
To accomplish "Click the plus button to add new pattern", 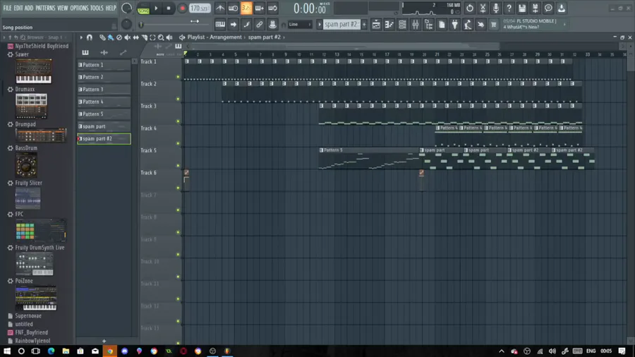I will click(364, 25).
